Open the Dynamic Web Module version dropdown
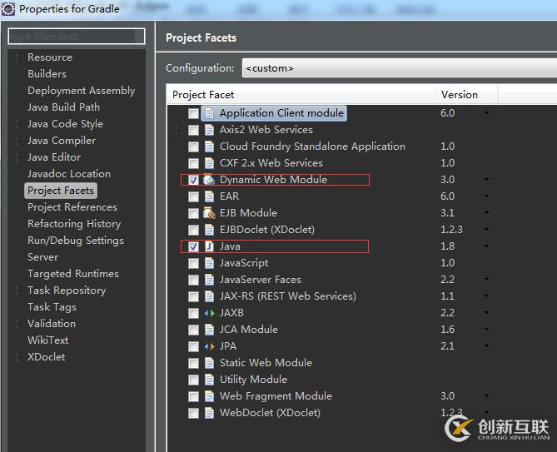The image size is (557, 452). tap(487, 180)
